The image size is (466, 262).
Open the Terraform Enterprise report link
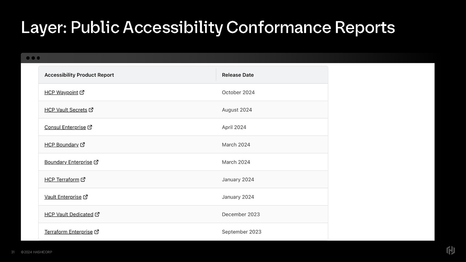[68, 232]
